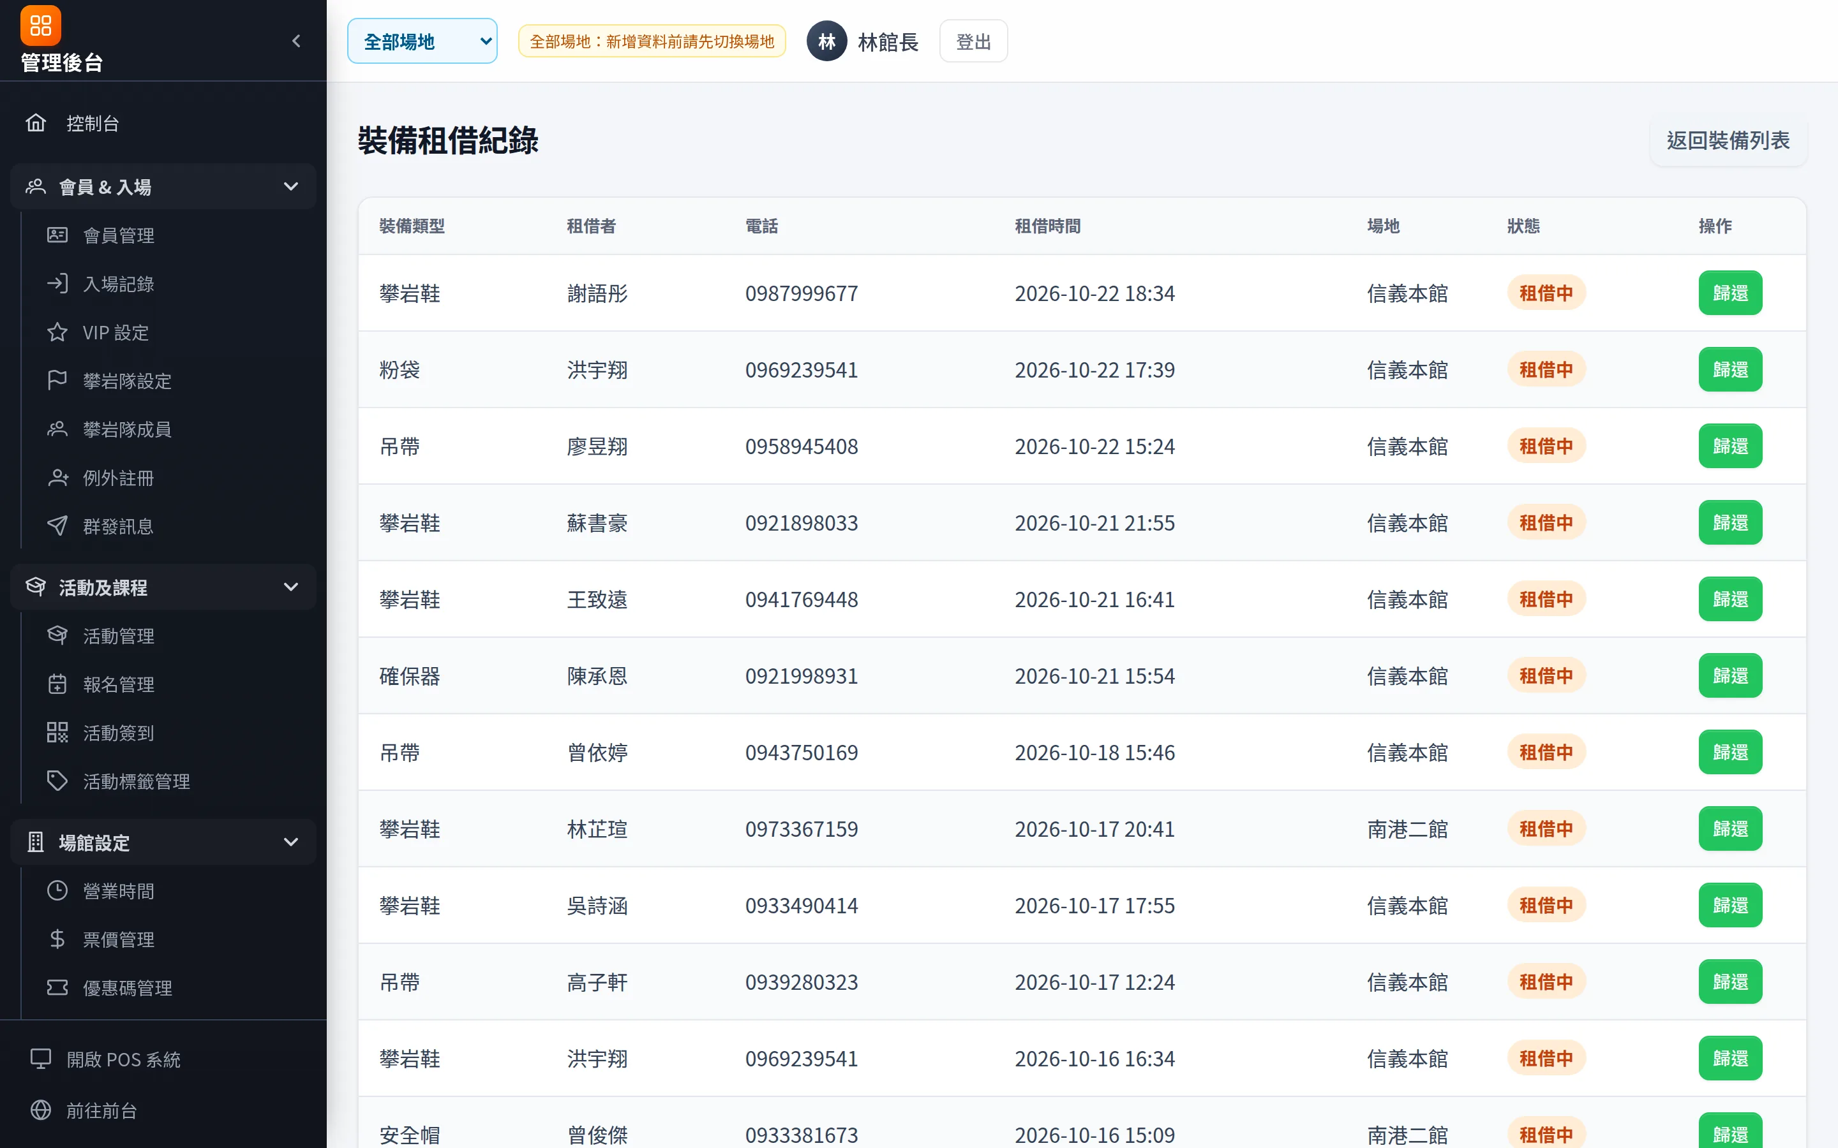Collapse the 場館設定 section chevron
1838x1148 pixels.
290,842
